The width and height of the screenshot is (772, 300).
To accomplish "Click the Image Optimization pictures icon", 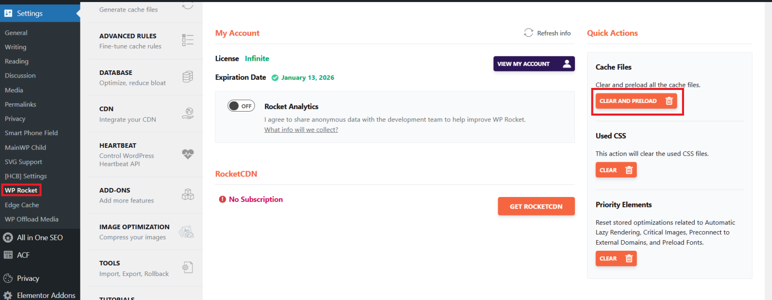I will [186, 231].
